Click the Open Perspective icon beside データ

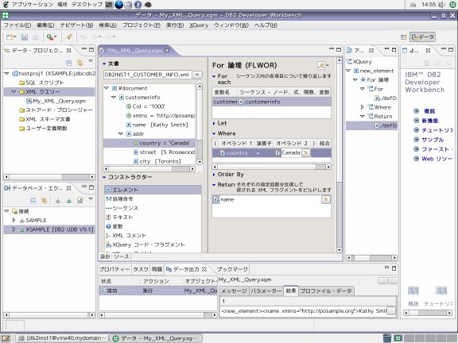(x=403, y=37)
